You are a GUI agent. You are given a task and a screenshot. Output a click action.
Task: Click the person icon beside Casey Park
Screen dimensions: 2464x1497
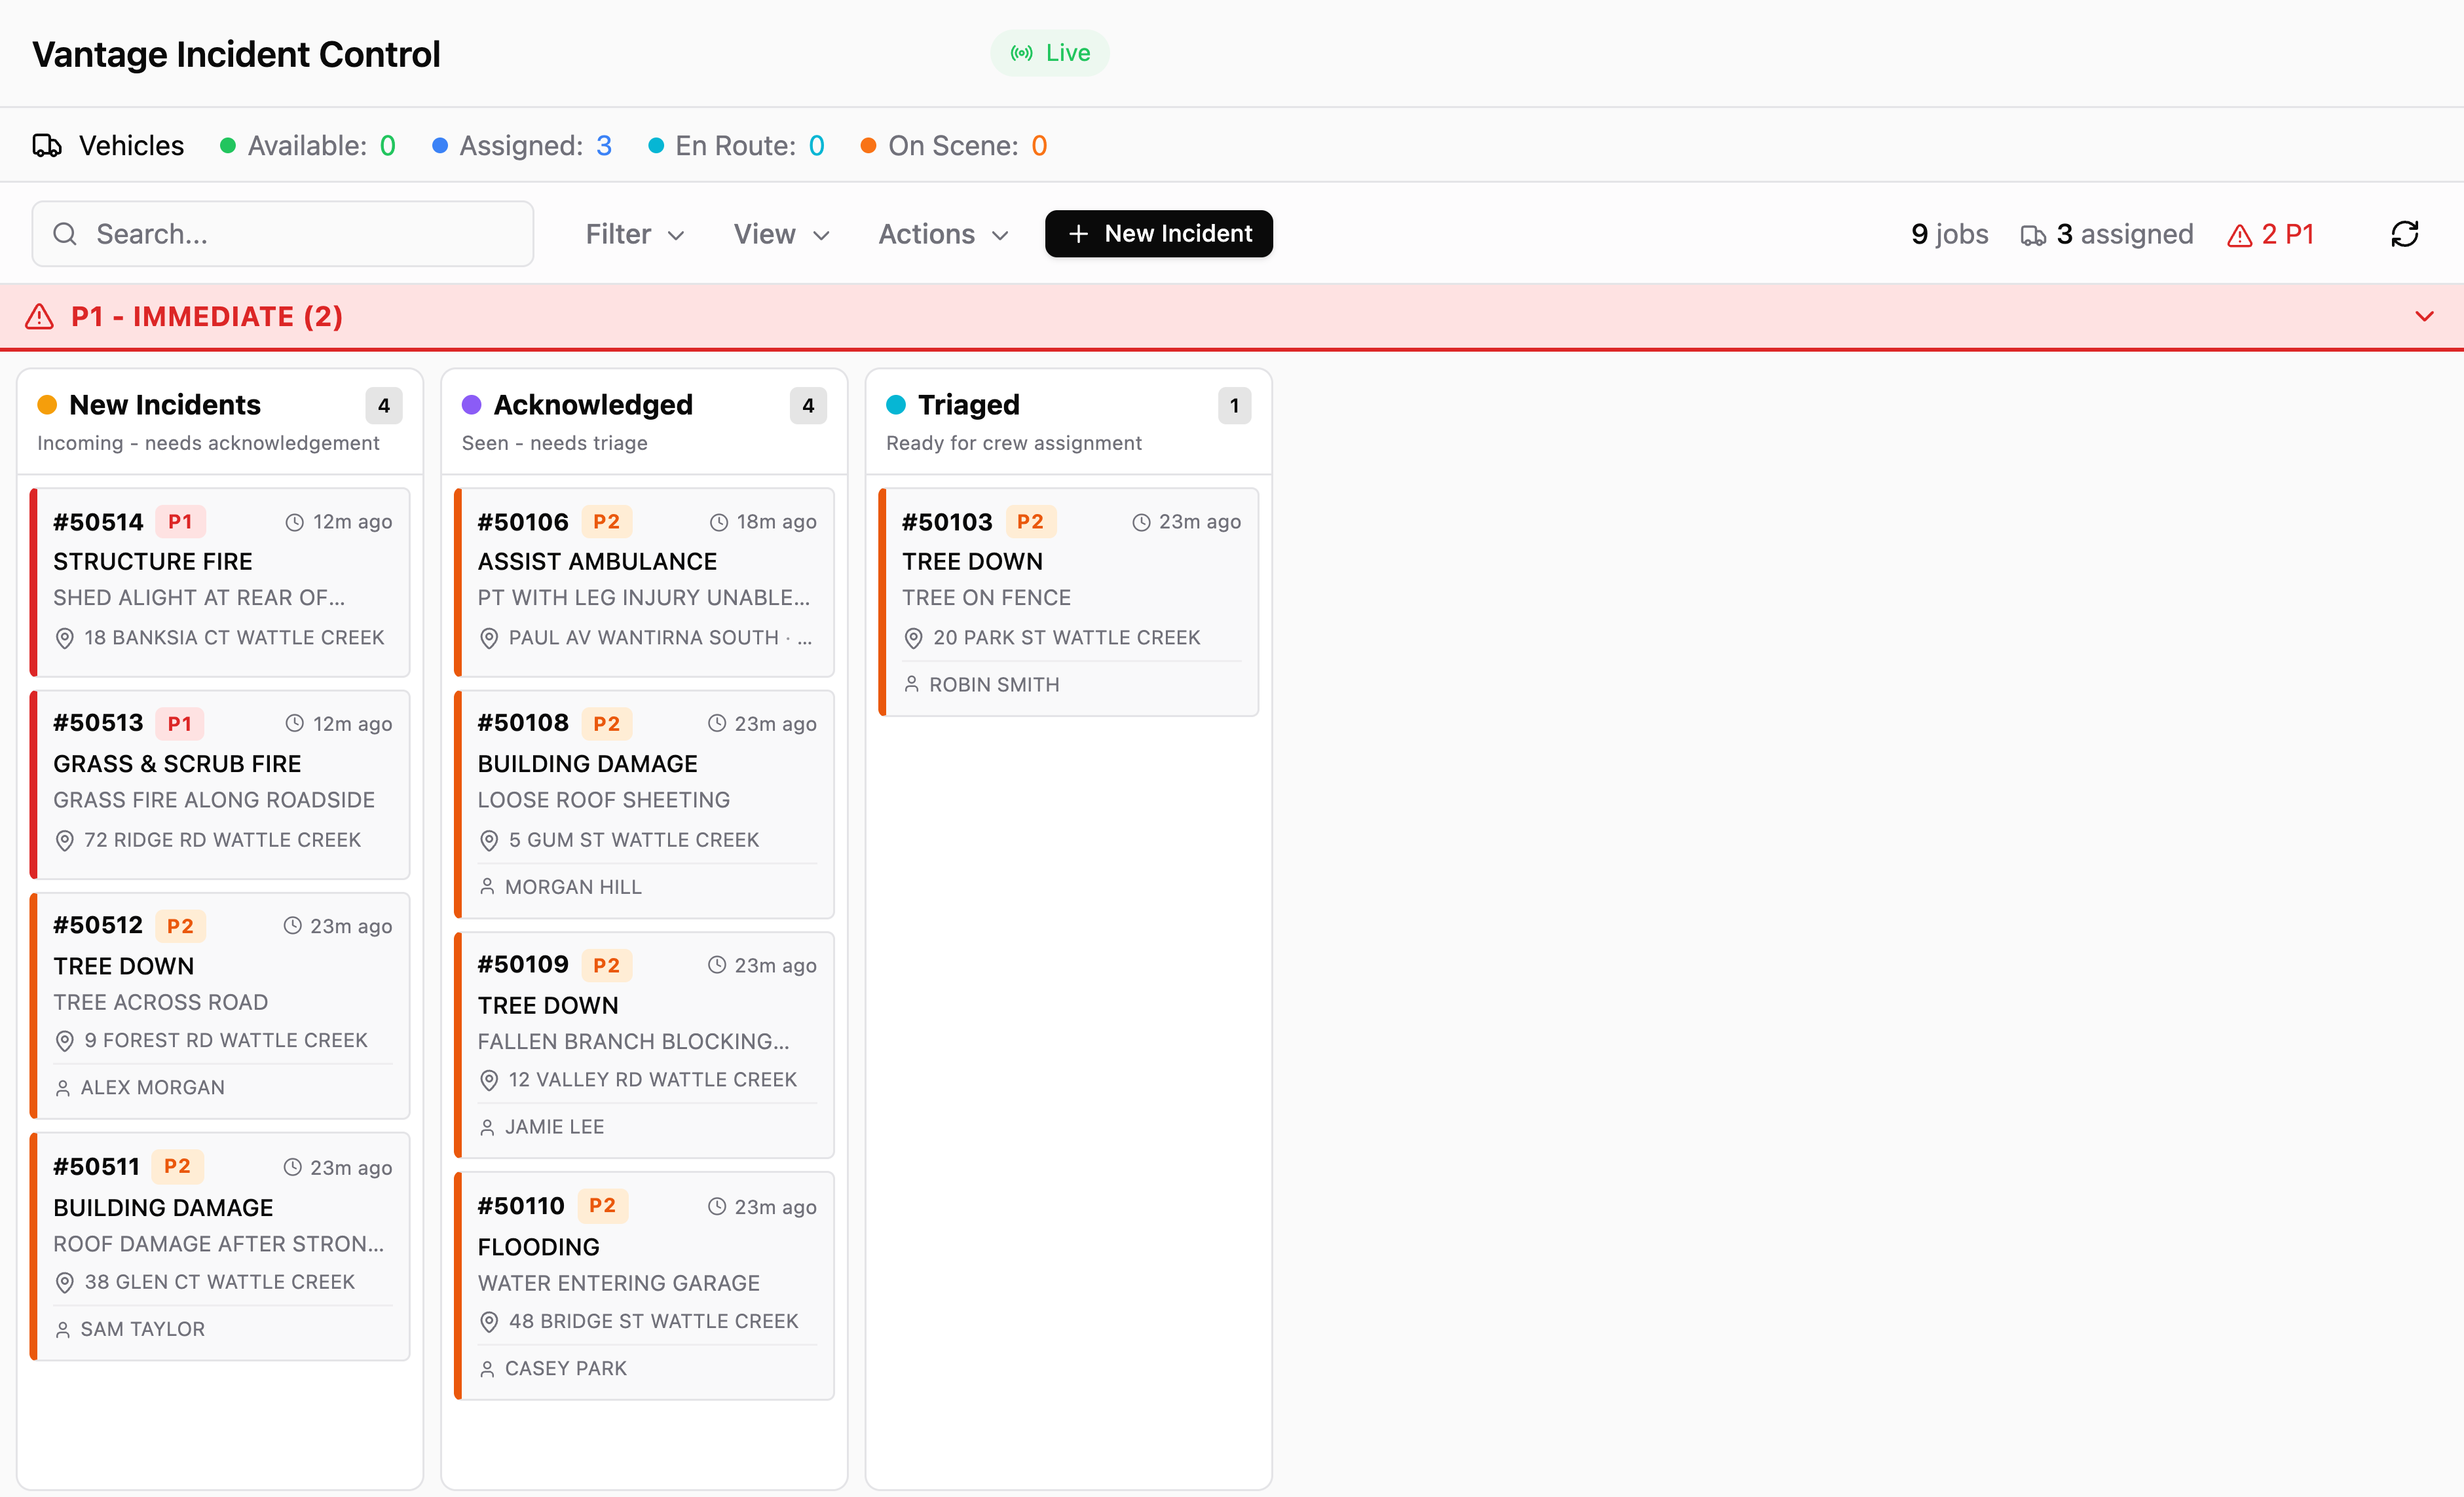coord(487,1369)
